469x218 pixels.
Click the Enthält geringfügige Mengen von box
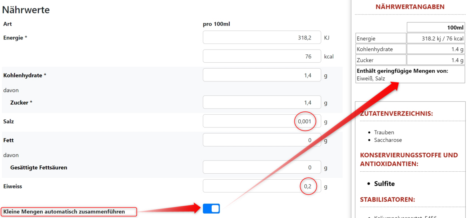[410, 74]
